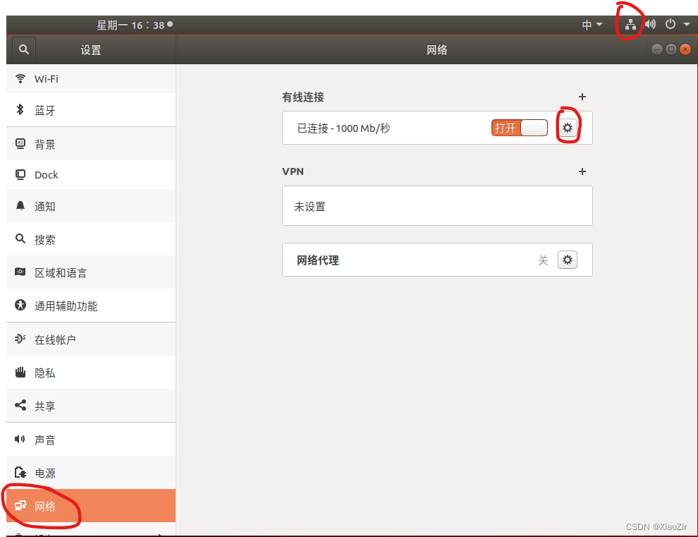Click the search icon in Settings header
The image size is (698, 537).
click(x=23, y=49)
